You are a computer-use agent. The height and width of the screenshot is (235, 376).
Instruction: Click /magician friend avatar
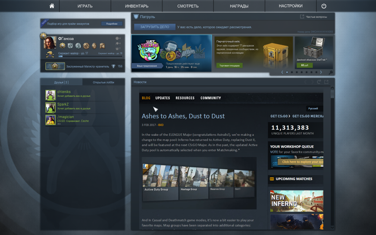[x=51, y=120]
